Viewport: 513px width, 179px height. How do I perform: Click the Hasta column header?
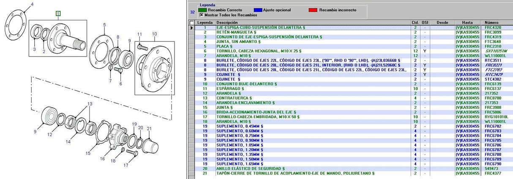point(467,22)
